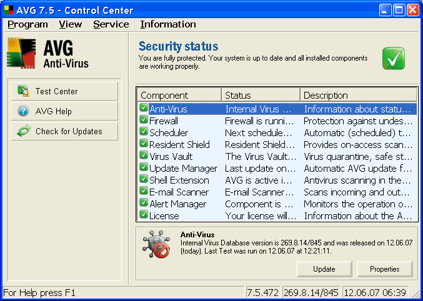Click the AVG title bar icon
423x301 pixels.
pos(9,10)
